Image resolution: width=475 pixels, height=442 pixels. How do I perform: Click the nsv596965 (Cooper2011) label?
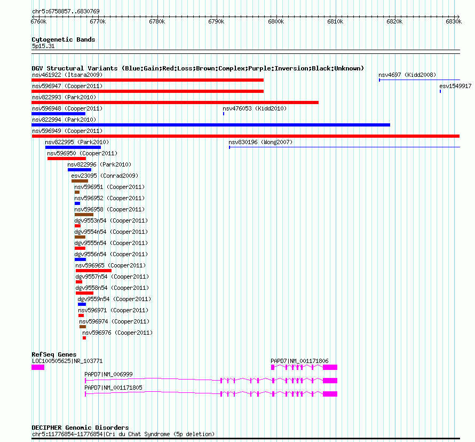click(110, 265)
